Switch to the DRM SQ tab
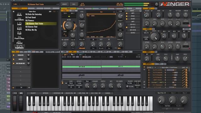This screenshot has height=113, width=201. [x=80, y=52]
